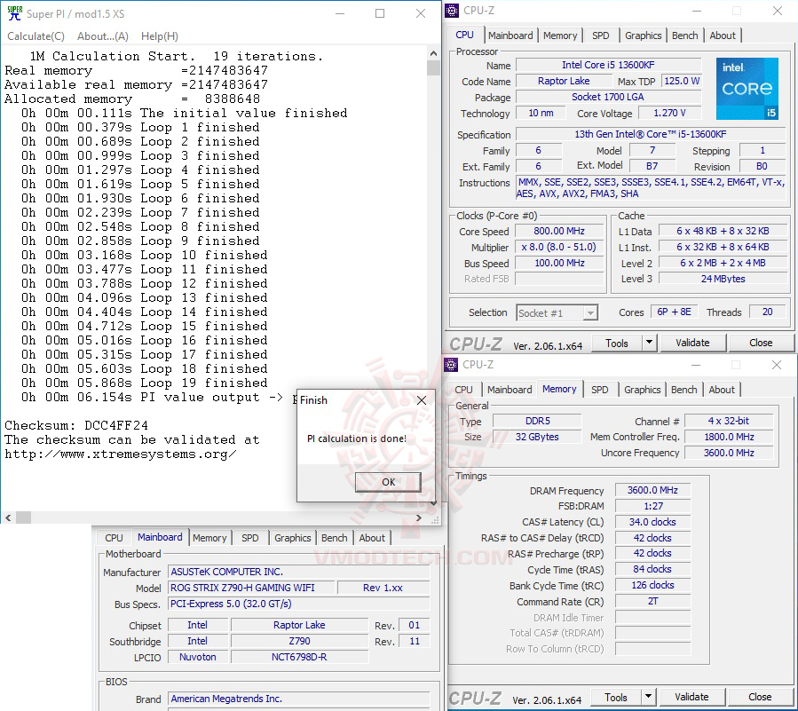Open Bench tab in Mainboard CPU-Z window
798x711 pixels.
pyautogui.click(x=334, y=537)
